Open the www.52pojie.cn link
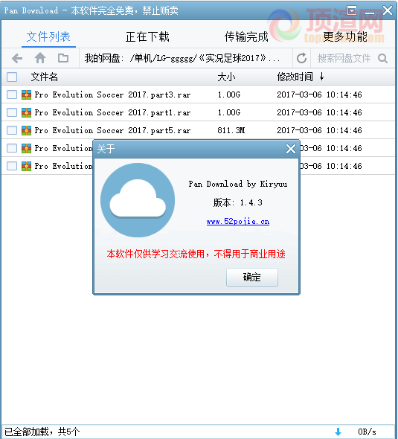 (x=238, y=222)
